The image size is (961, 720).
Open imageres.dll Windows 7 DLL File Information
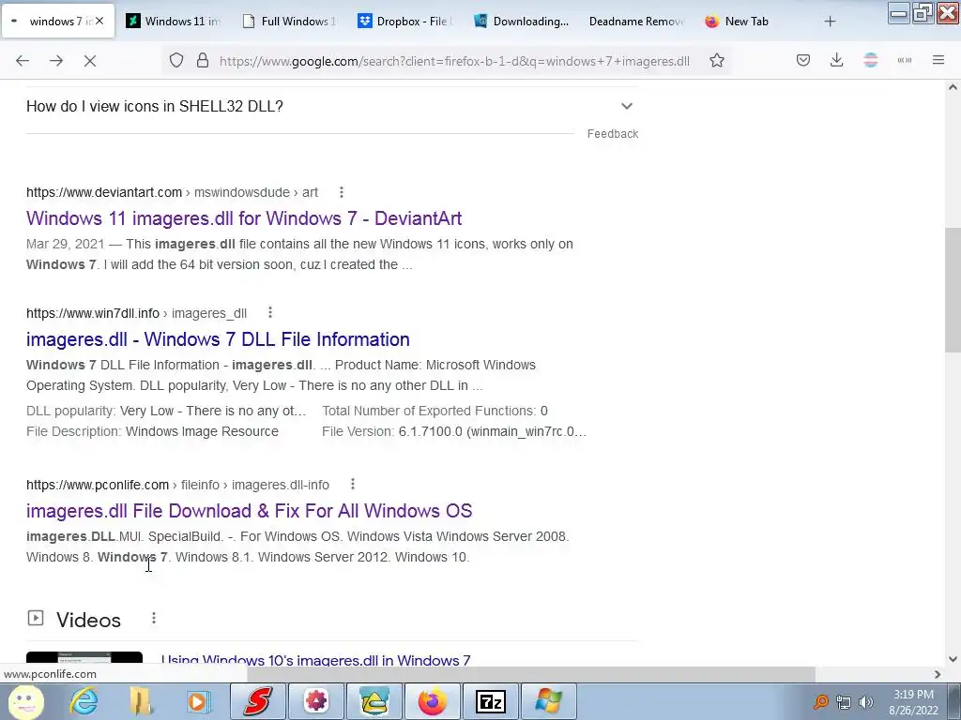point(218,339)
